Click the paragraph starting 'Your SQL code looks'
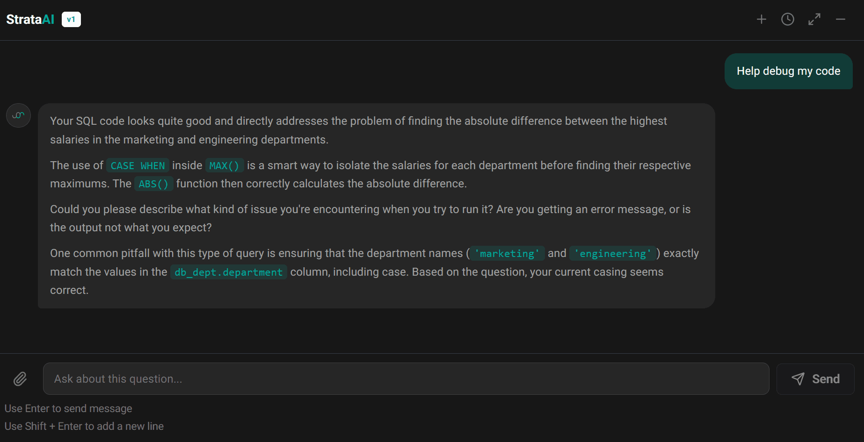This screenshot has height=442, width=864. click(x=358, y=130)
